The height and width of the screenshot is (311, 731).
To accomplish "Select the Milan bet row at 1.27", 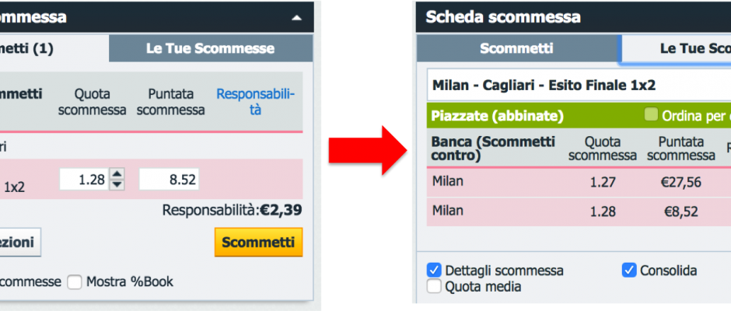I will coord(575,182).
